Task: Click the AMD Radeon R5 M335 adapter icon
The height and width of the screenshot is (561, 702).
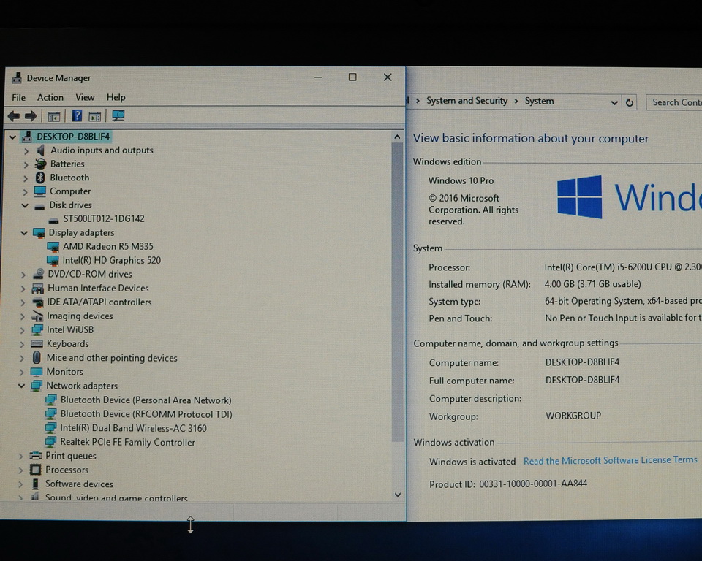Action: point(53,246)
